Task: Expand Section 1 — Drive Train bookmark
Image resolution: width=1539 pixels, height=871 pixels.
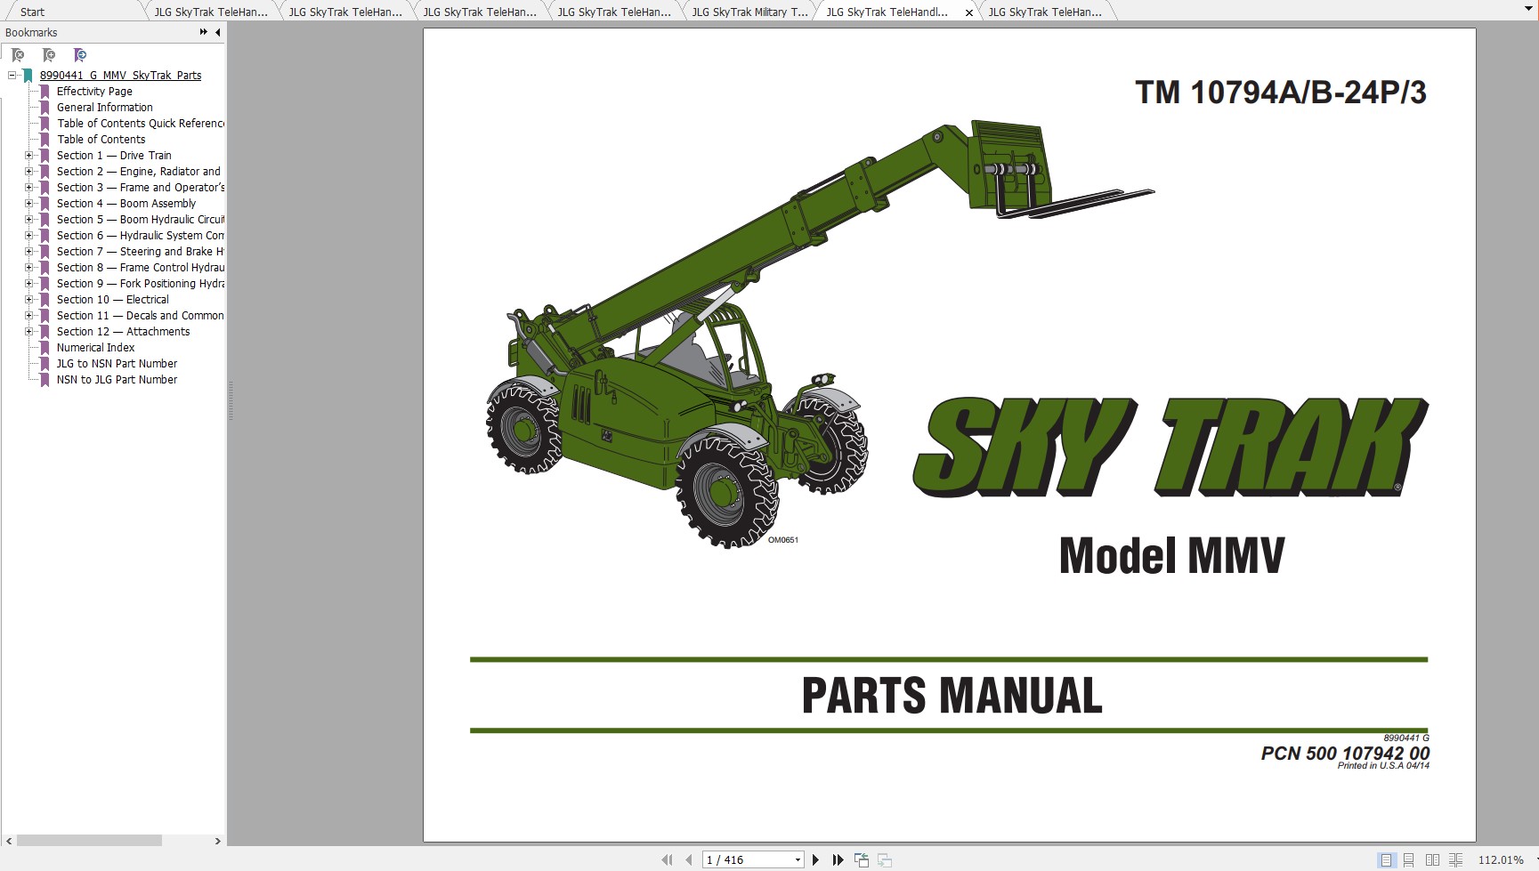Action: click(x=28, y=155)
